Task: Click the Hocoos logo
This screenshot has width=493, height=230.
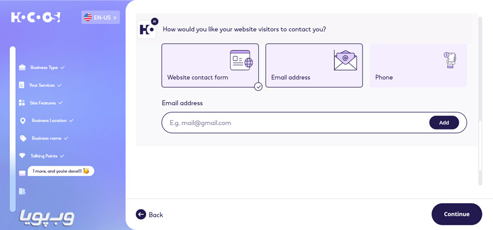Action: (x=35, y=17)
